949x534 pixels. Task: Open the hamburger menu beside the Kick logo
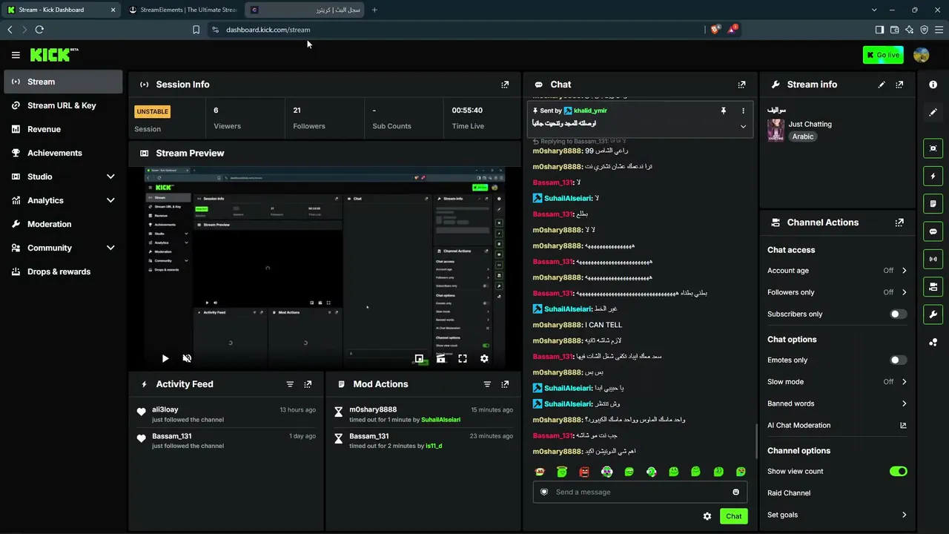[16, 55]
